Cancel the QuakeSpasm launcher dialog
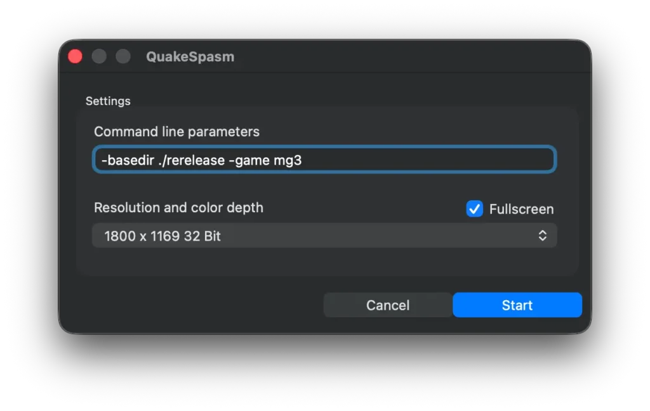Image resolution: width=650 pixels, height=411 pixels. pos(388,305)
